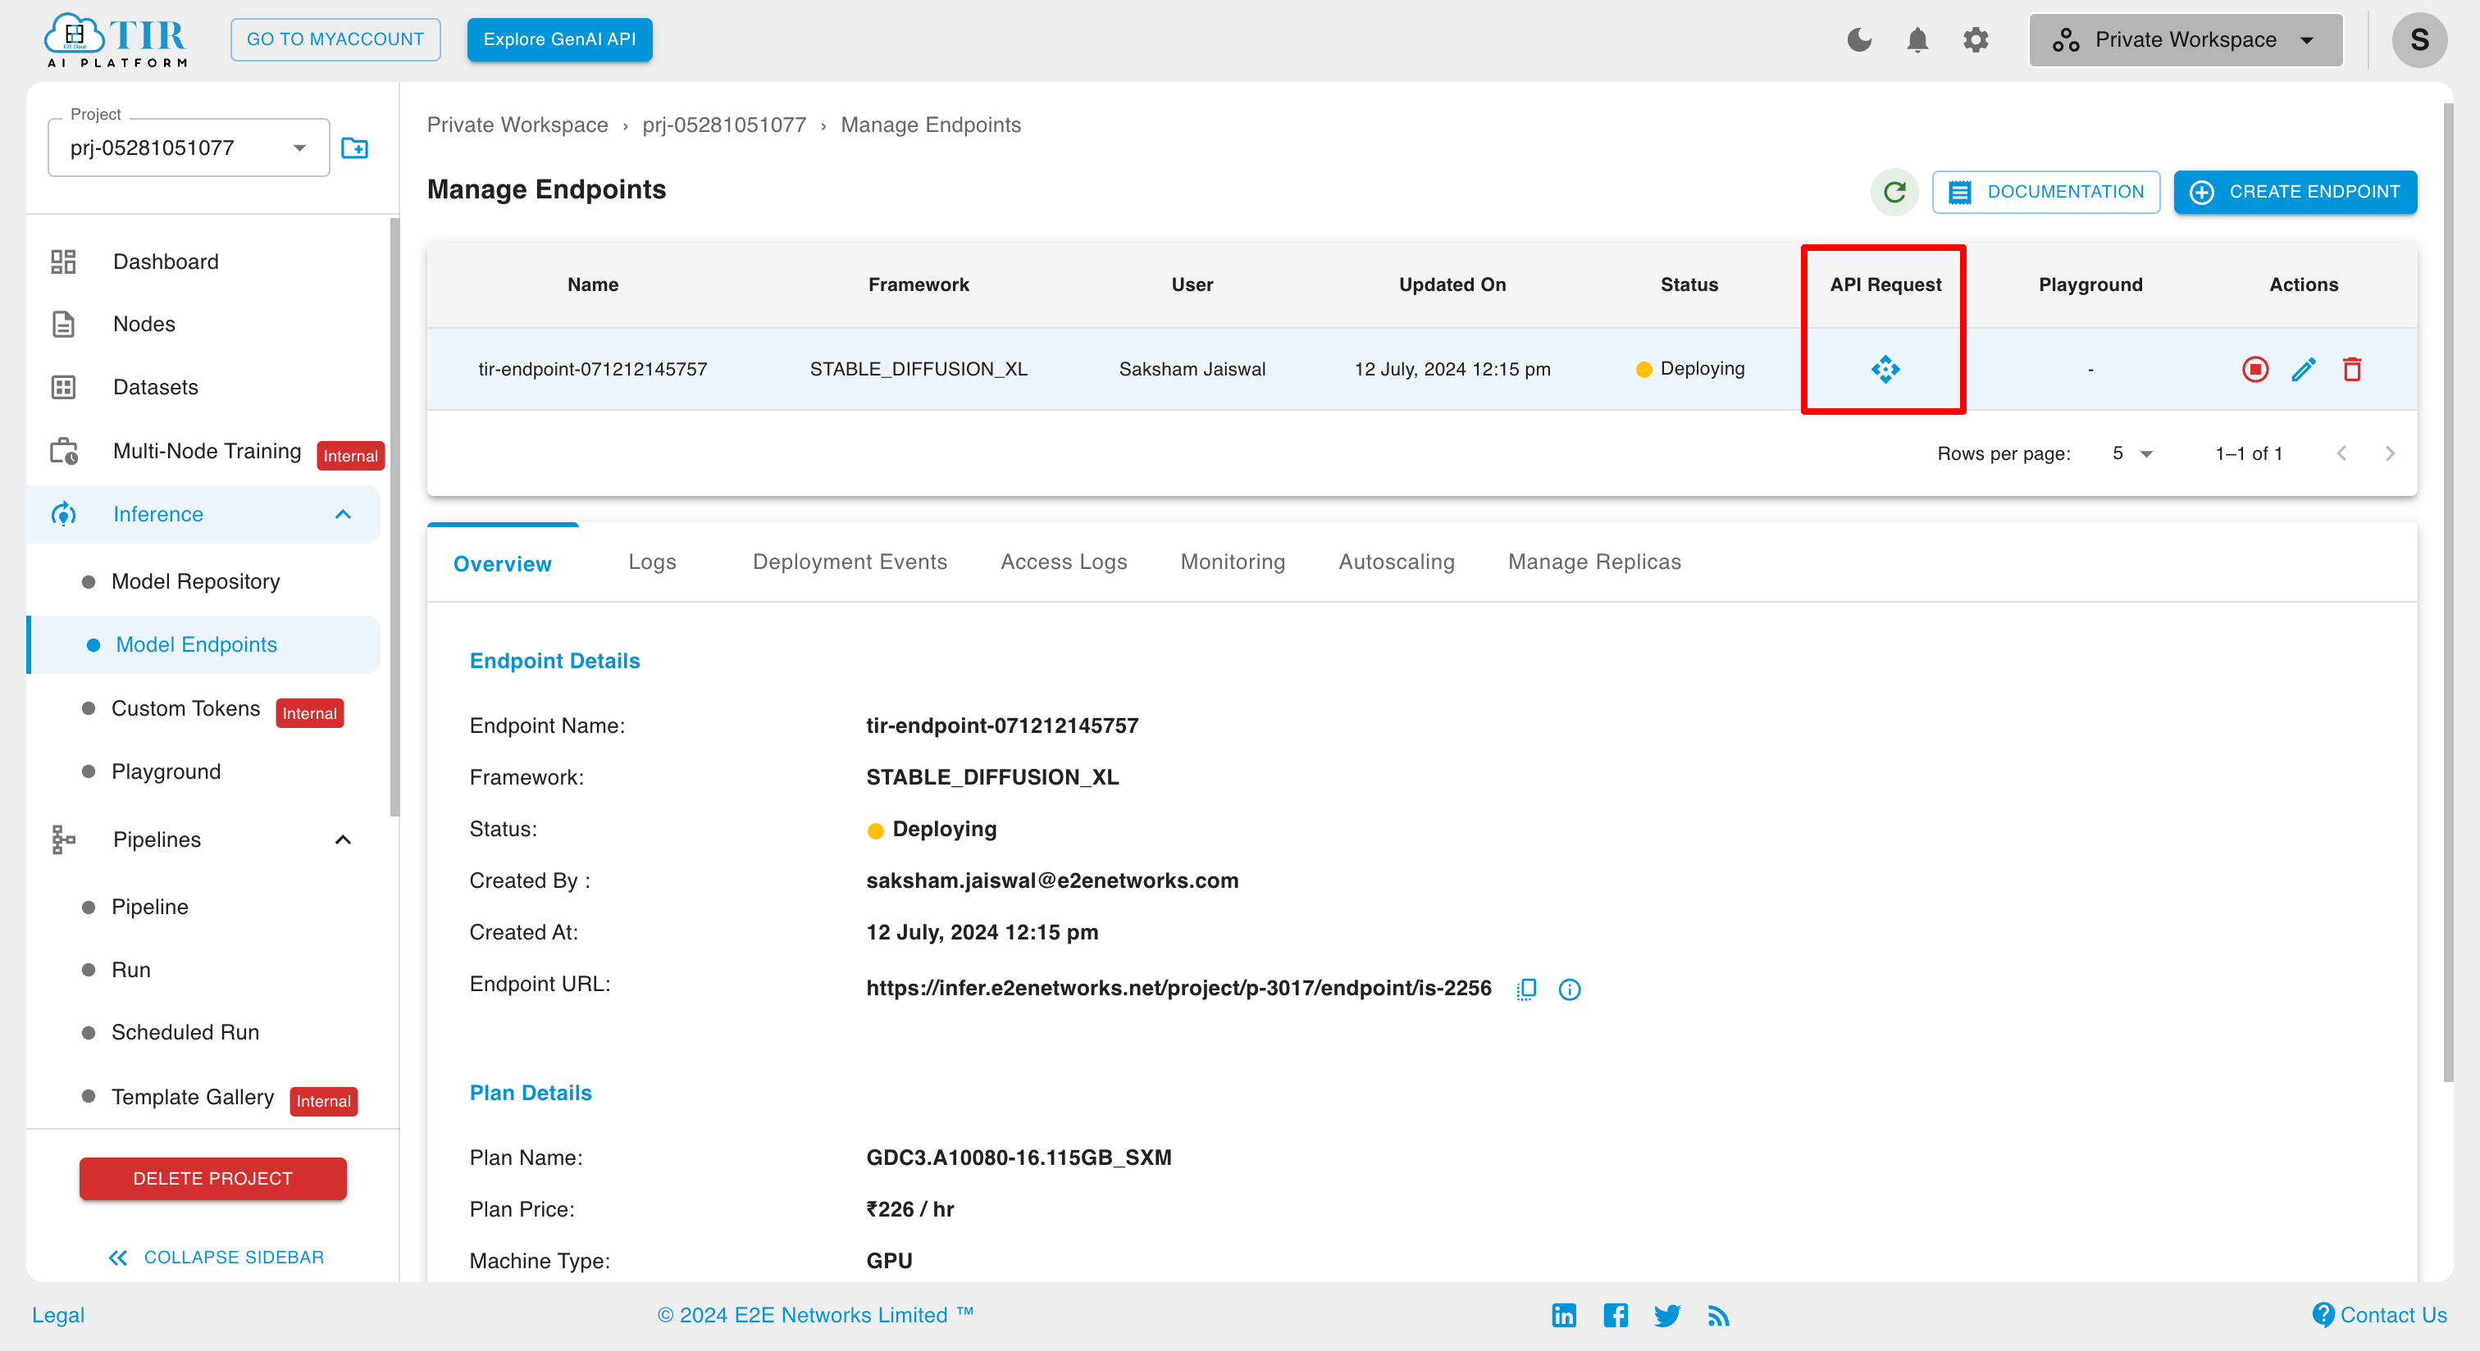Open Pipeline item
Screen dimensions: 2480x1351
coord(149,907)
